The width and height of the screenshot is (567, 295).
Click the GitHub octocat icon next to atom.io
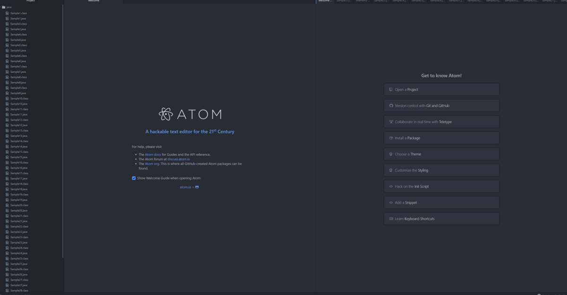[x=197, y=187]
